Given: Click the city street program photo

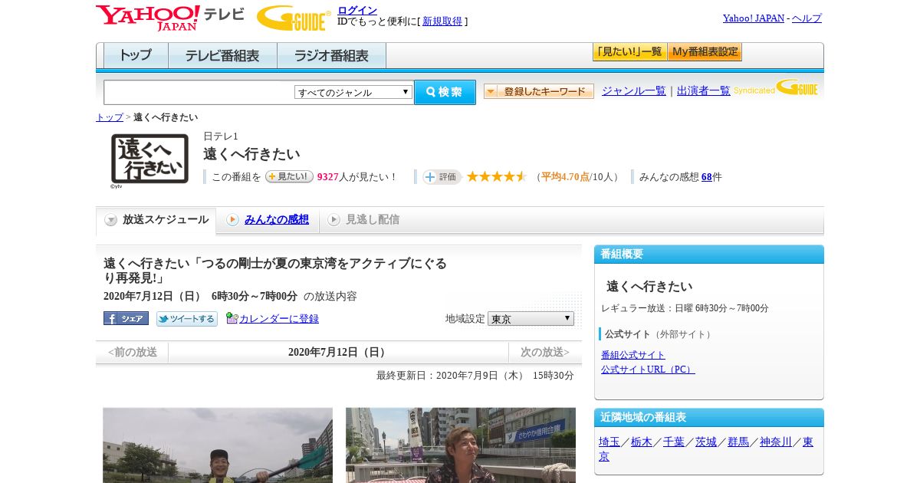Looking at the screenshot, I should (461, 445).
